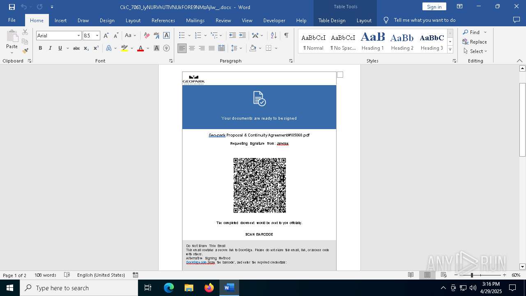Select Print Layout view in status bar

coord(427,275)
